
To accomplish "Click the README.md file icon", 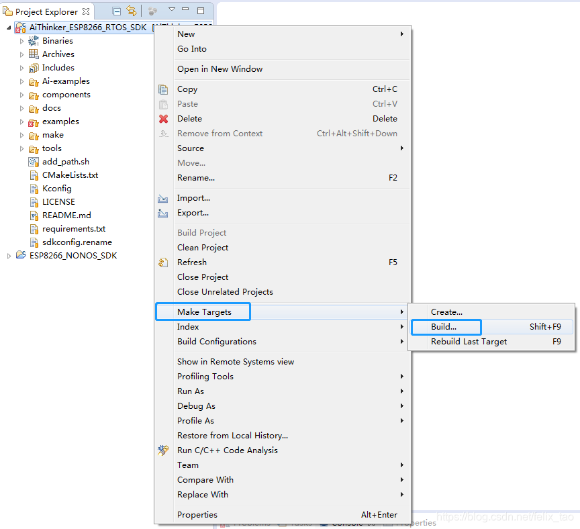I will pyautogui.click(x=34, y=215).
